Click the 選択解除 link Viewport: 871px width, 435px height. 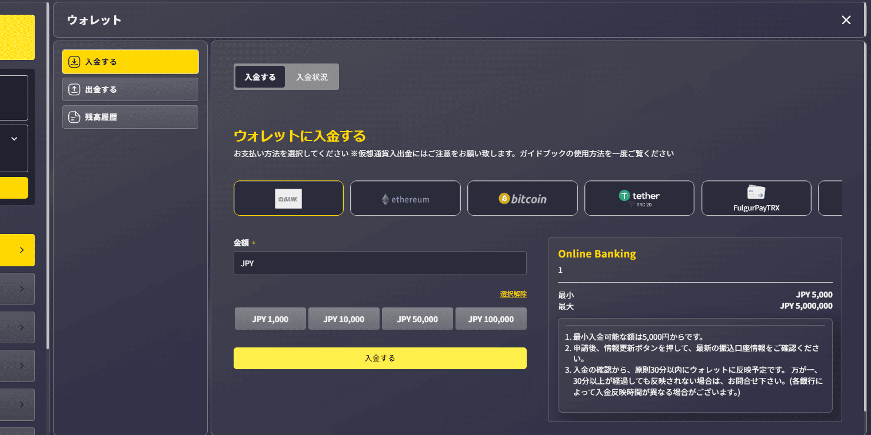tap(513, 294)
